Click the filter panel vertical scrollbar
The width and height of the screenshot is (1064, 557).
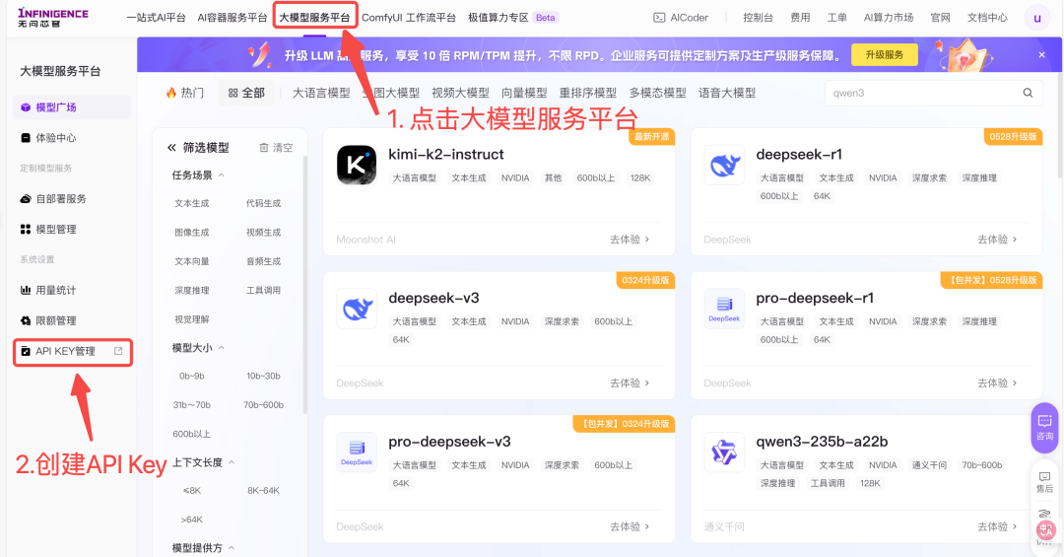tap(304, 284)
